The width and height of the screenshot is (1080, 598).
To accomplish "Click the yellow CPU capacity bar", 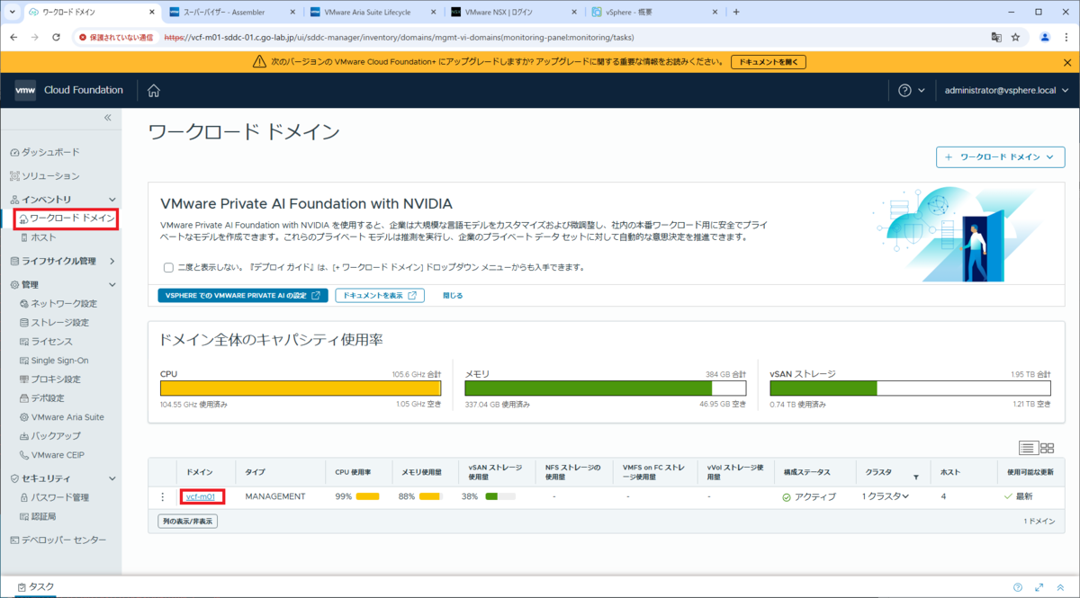I will tap(301, 388).
